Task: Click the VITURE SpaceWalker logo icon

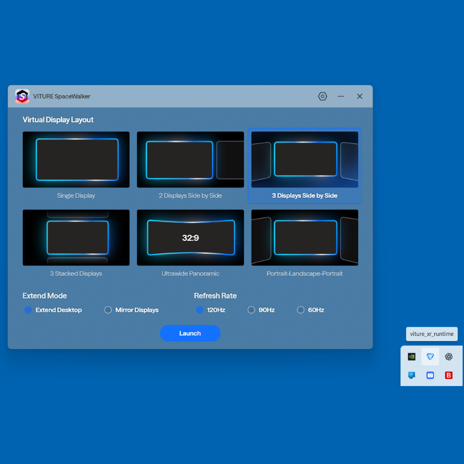Action: click(x=22, y=96)
